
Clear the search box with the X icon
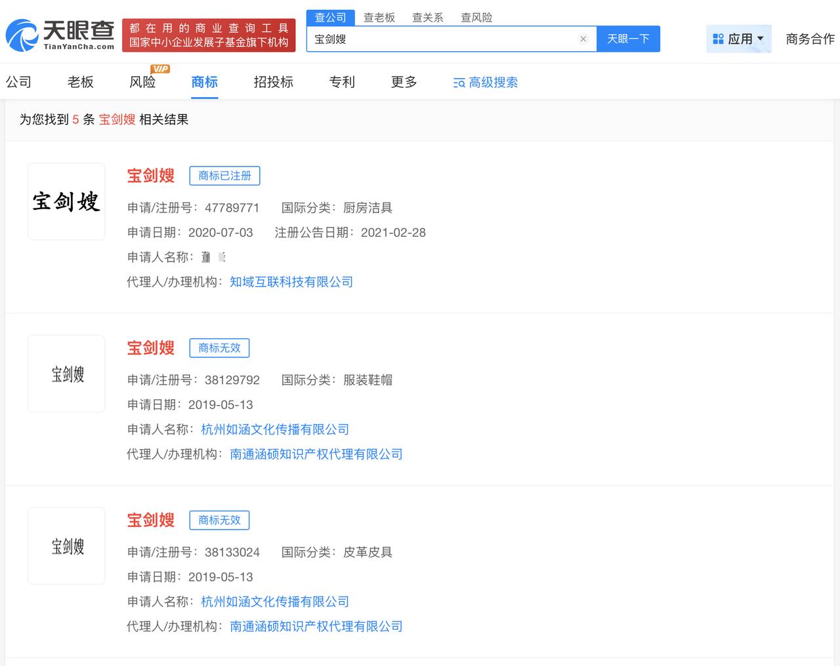point(583,39)
